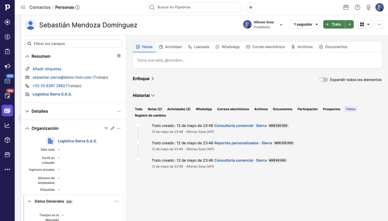Open Logística Sierra S.A.S. in Resumen
Screen dimensions: 388x221
click(52, 94)
